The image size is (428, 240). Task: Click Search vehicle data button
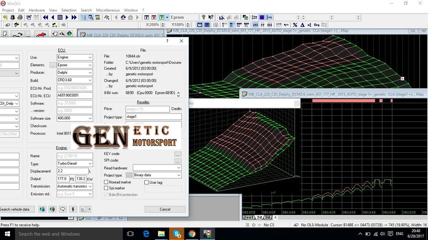point(16,209)
